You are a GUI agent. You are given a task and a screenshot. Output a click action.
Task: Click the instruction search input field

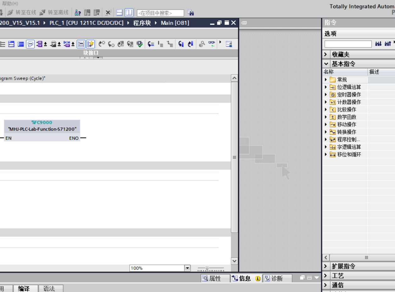(348, 44)
